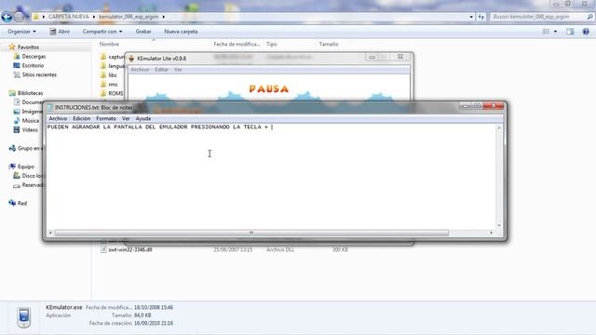Select Escritorio in the navigation pane
The width and height of the screenshot is (596, 335).
pos(33,65)
